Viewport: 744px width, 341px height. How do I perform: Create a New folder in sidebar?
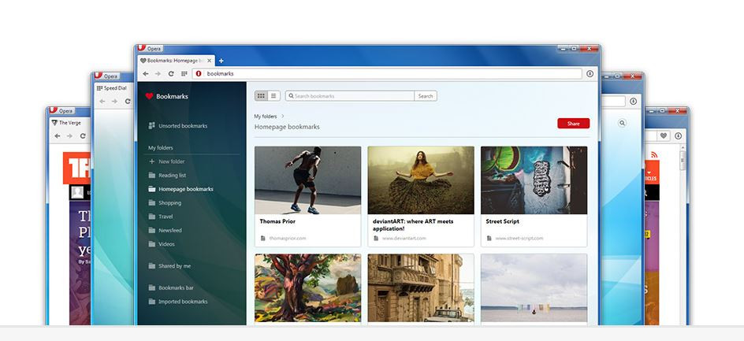171,161
